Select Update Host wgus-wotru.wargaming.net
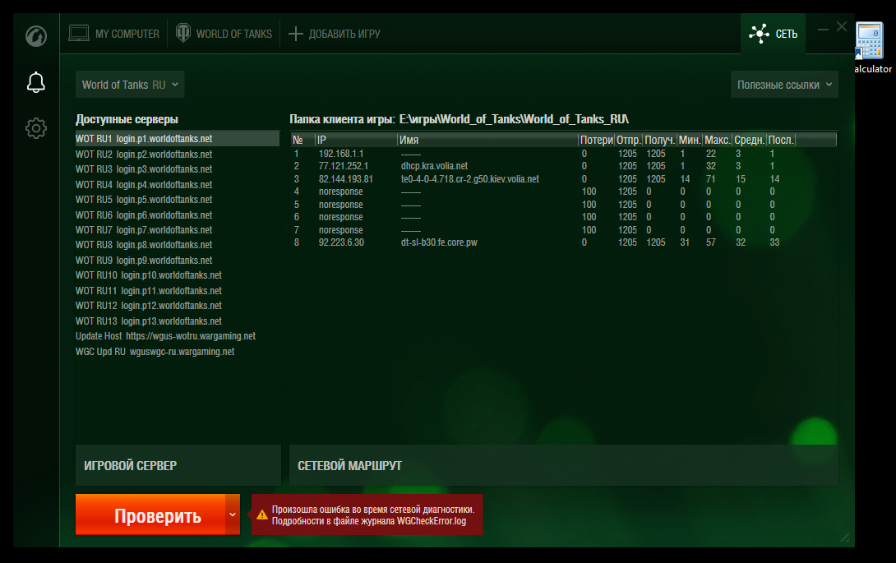This screenshot has height=563, width=896. (177, 336)
